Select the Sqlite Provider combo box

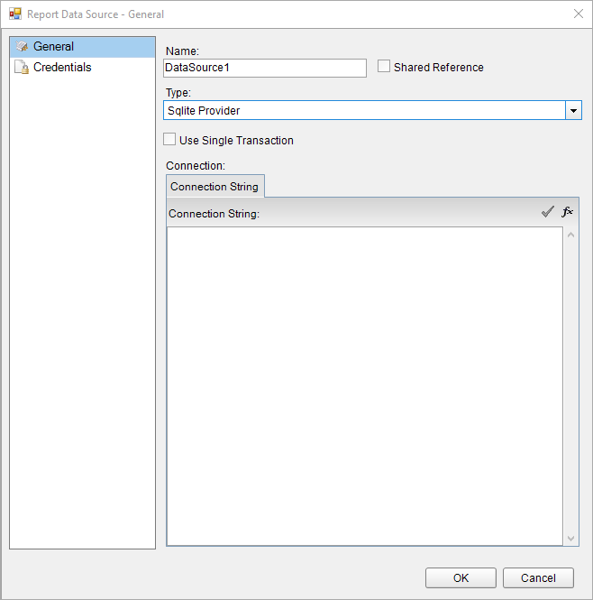point(372,110)
